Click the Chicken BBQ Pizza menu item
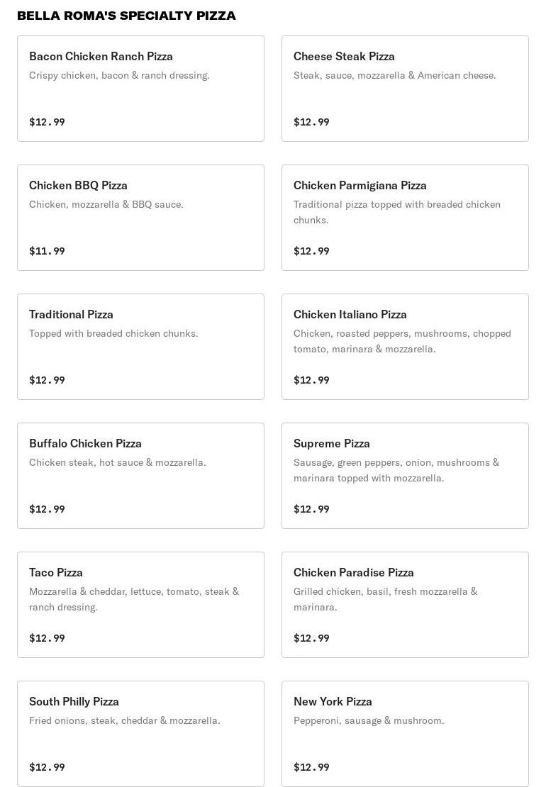This screenshot has height=787, width=546. tap(140, 218)
